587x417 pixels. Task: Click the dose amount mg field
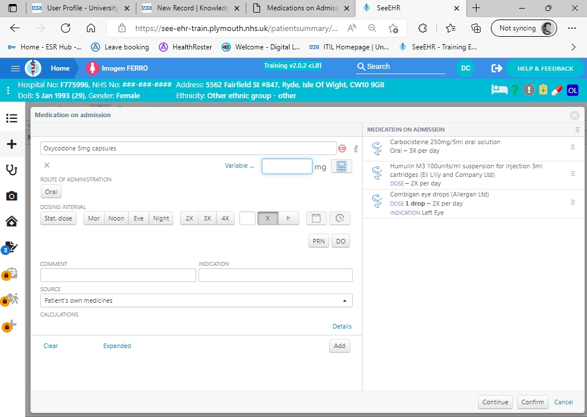(x=287, y=166)
